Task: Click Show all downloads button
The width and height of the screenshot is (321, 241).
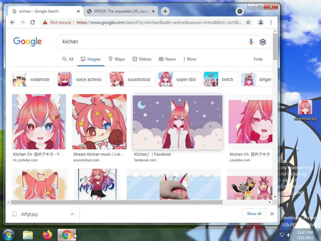Action: (254, 214)
